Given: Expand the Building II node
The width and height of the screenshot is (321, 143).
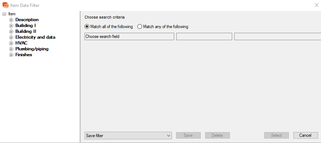Looking at the screenshot, I should [11, 31].
